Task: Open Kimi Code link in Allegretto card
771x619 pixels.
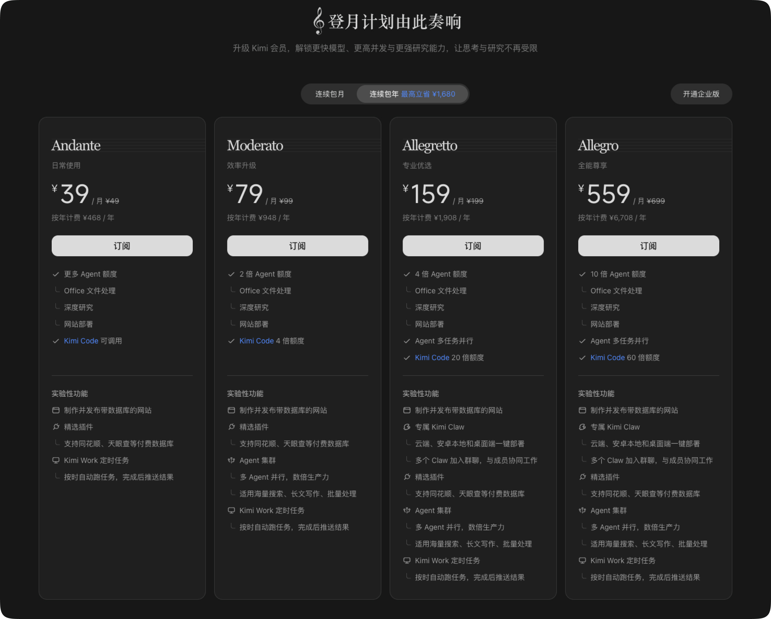Action: 432,358
